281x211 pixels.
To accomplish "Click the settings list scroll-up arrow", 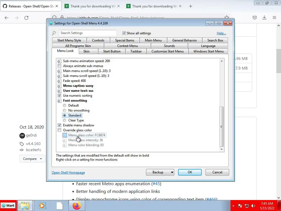I will coord(222,61).
